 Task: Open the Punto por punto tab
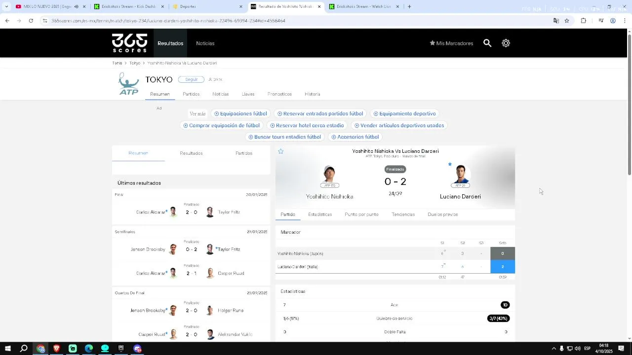point(361,214)
